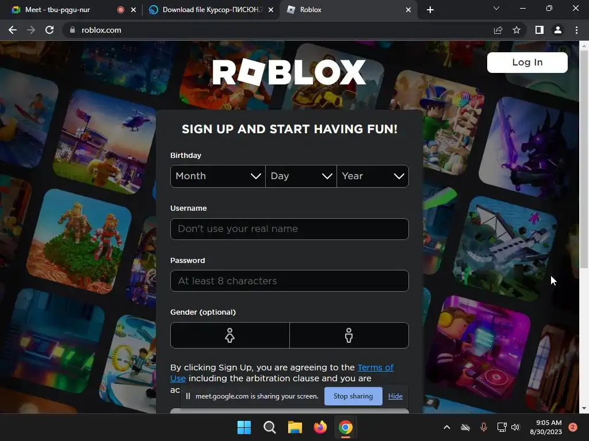Screen dimensions: 589x441
Task: Show hidden system tray icons
Action: coord(446,427)
